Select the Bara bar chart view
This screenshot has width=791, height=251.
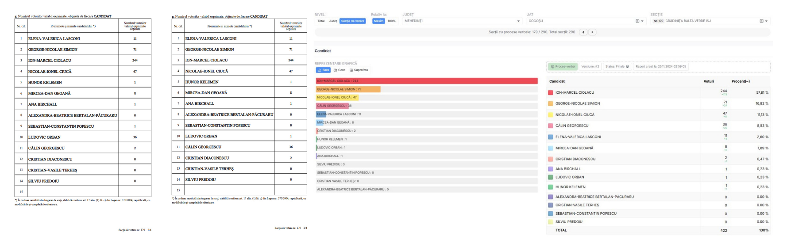[x=323, y=70]
